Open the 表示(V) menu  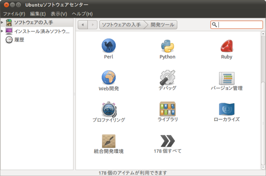(59, 14)
